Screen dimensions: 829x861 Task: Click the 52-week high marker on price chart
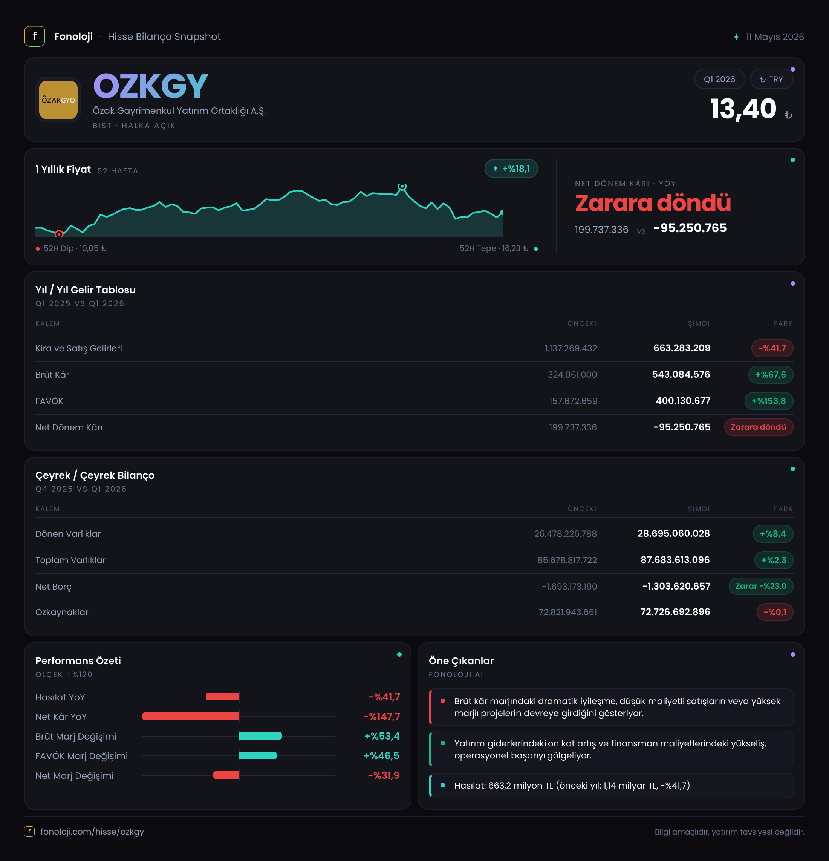pyautogui.click(x=402, y=187)
